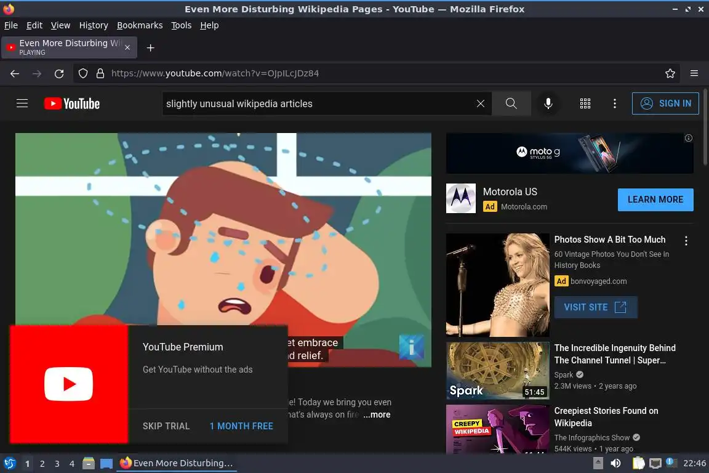Open the YouTube apps grid icon
The image size is (709, 473).
point(585,103)
